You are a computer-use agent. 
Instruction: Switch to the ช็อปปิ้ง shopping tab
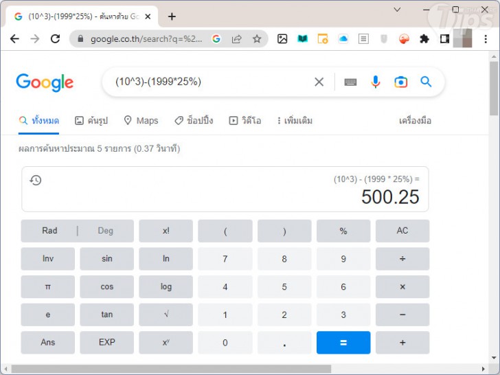coord(194,121)
